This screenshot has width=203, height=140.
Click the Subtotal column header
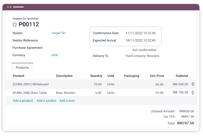pos(182,76)
